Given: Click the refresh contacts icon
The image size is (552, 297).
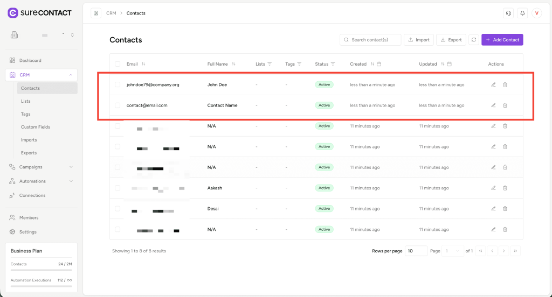Looking at the screenshot, I should [x=474, y=40].
